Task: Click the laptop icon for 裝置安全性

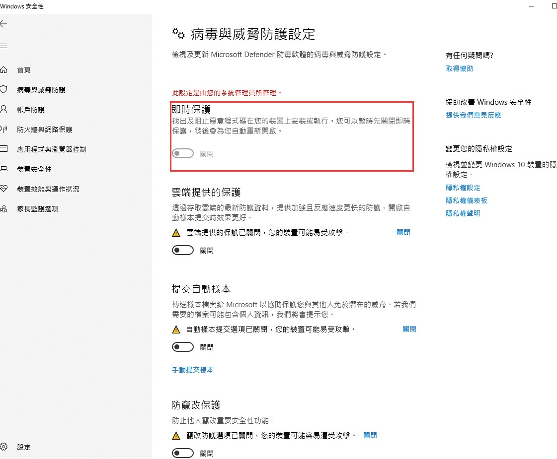Action: pyautogui.click(x=3, y=169)
